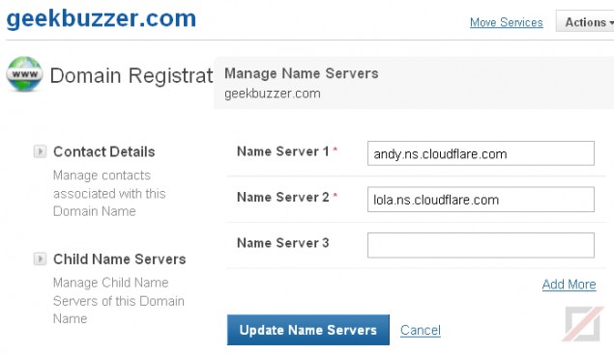Image resolution: width=614 pixels, height=354 pixels.
Task: Click the www globe Domain Registration icon
Action: tap(24, 74)
